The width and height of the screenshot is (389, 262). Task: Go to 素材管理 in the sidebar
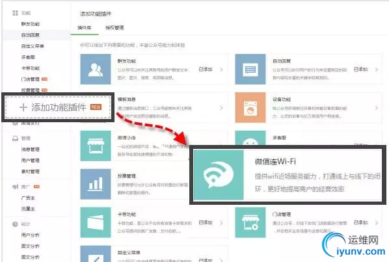tap(31, 171)
